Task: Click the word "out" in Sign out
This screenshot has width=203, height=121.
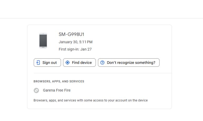Action: click(x=54, y=63)
